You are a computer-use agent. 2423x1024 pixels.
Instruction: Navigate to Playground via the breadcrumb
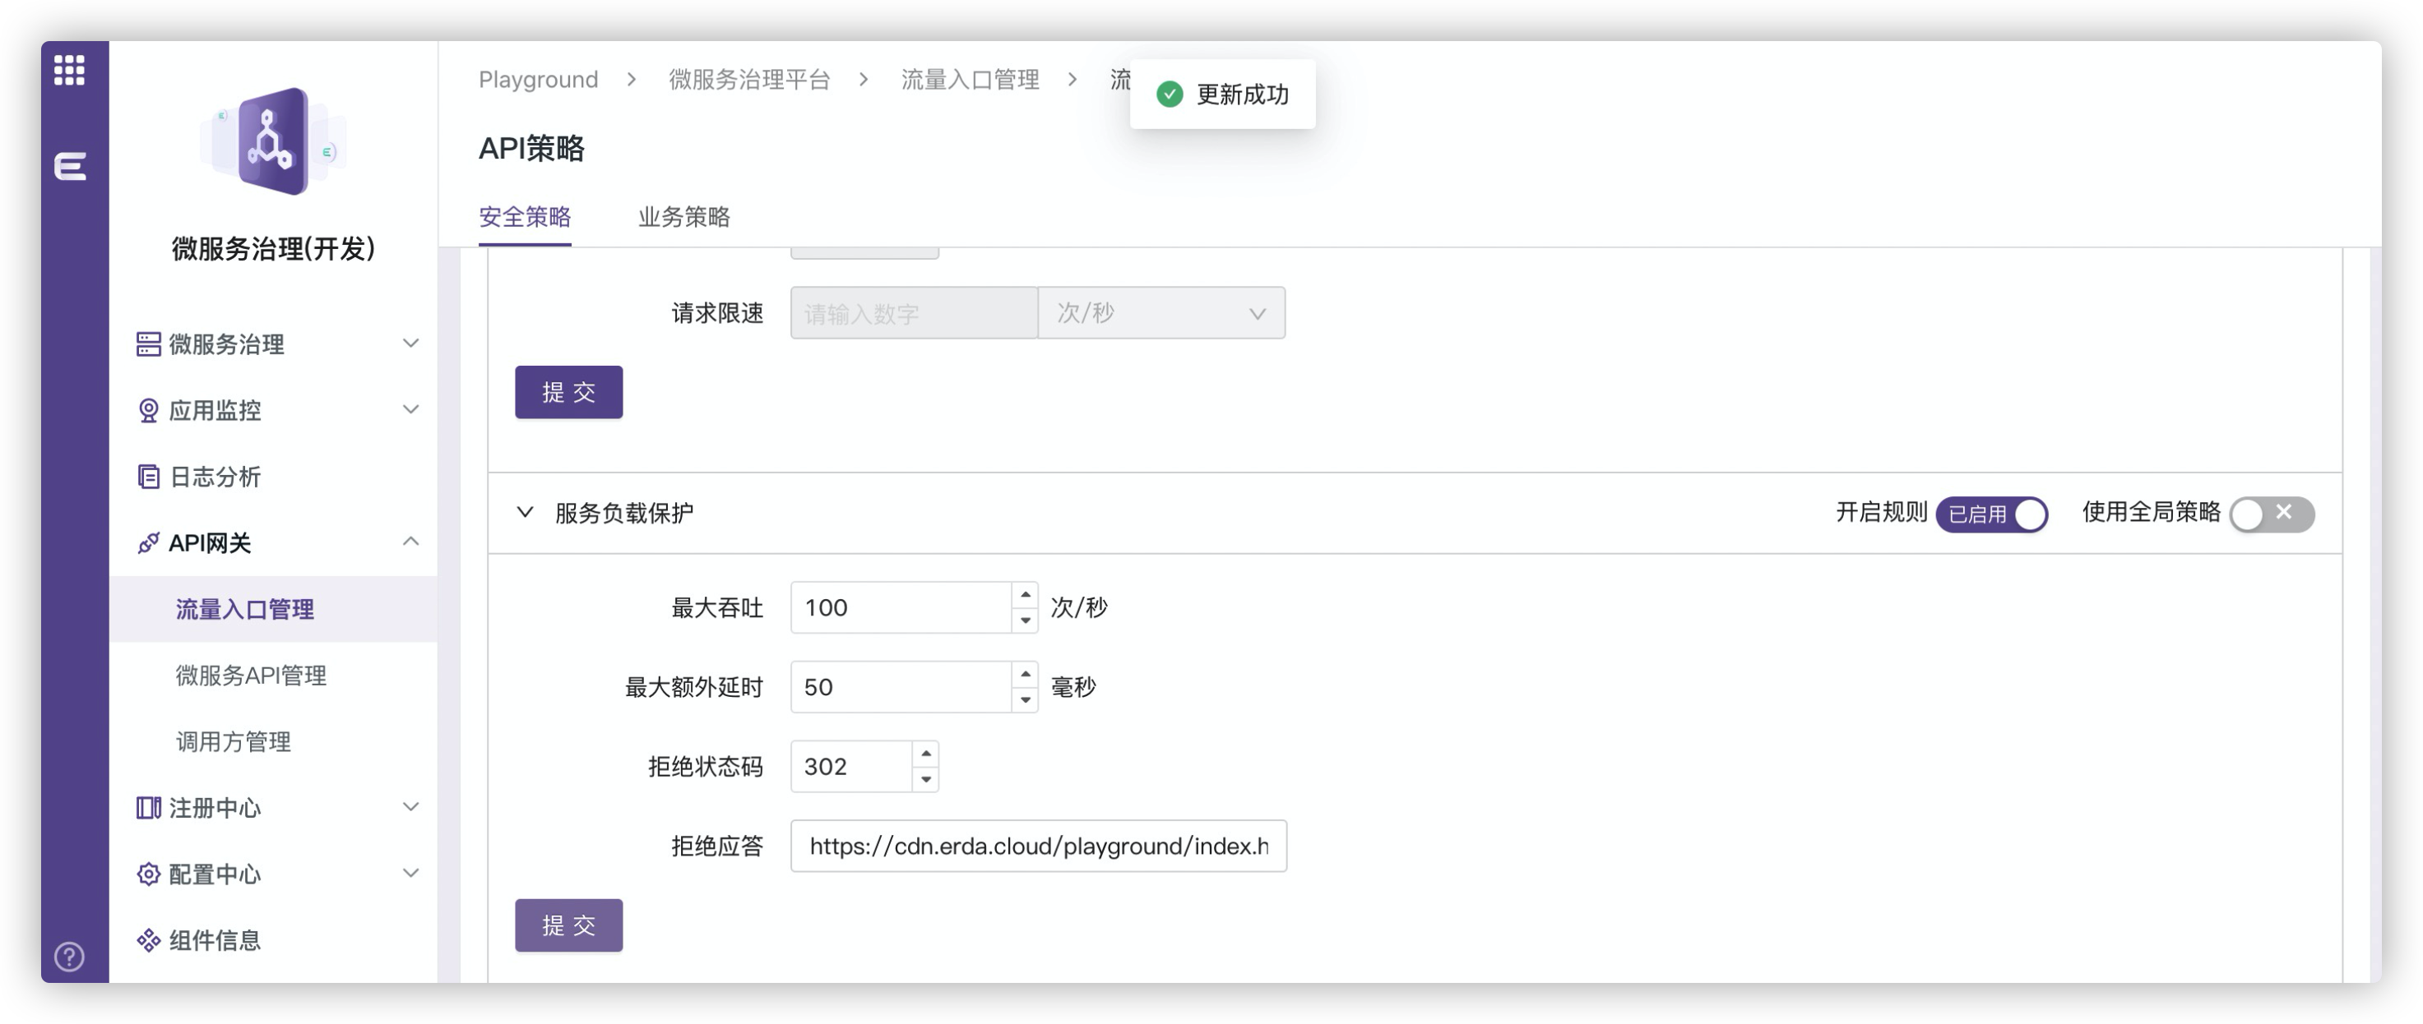538,79
